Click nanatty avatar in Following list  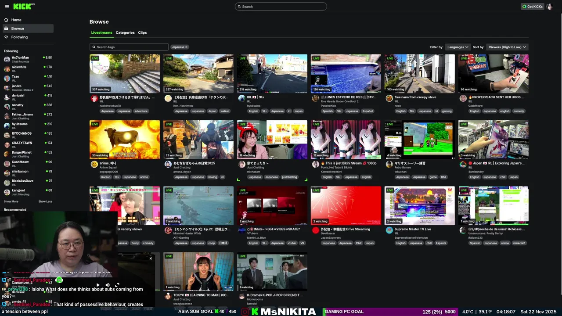pyautogui.click(x=7, y=107)
